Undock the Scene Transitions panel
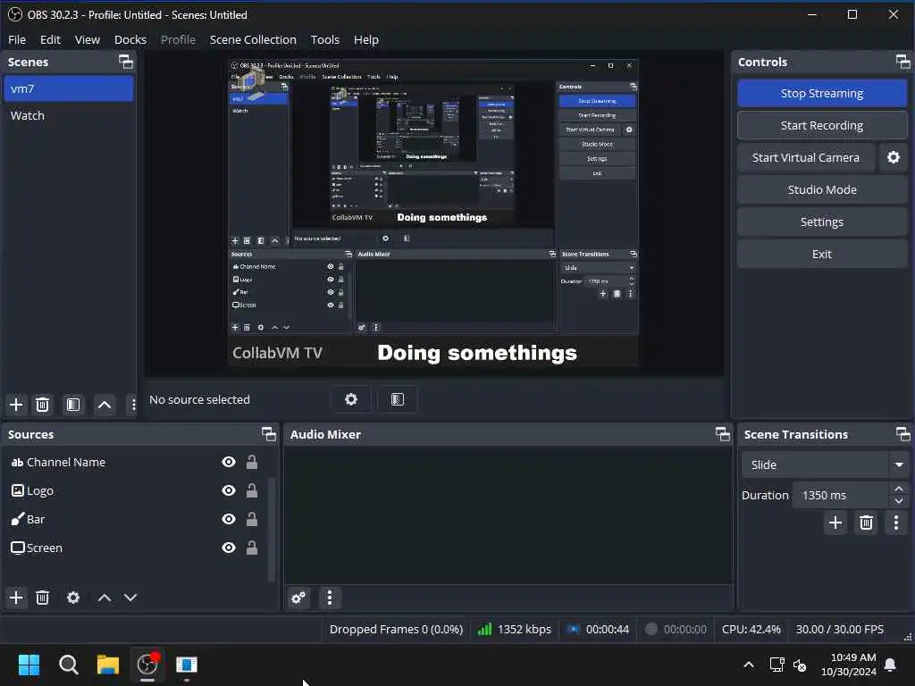915x686 pixels. [902, 434]
